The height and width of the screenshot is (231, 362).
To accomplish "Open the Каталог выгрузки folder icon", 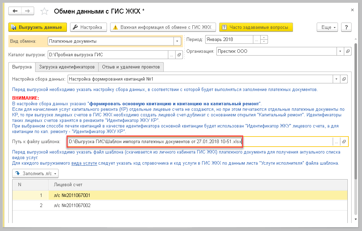I will [x=179, y=55].
